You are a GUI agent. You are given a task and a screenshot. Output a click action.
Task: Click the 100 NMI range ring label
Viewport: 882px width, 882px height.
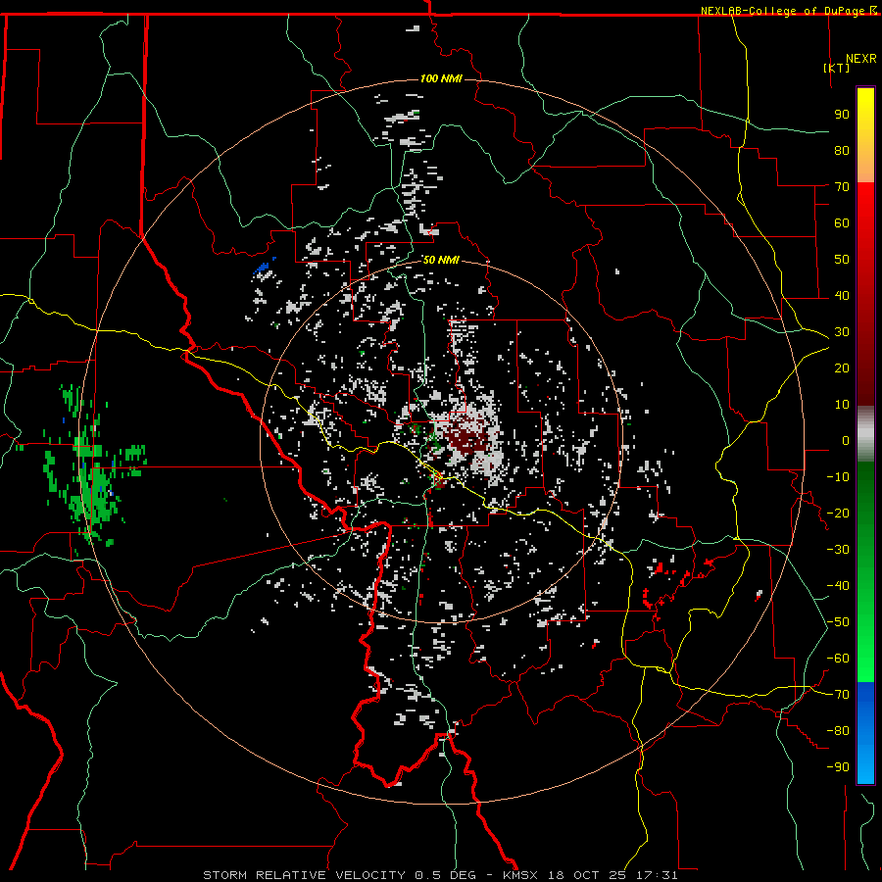441,78
